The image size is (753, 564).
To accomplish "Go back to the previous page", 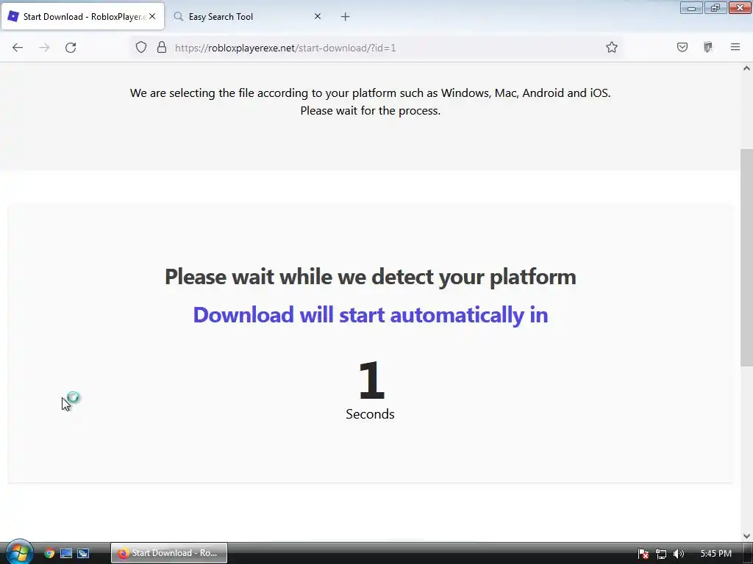I will pos(18,48).
